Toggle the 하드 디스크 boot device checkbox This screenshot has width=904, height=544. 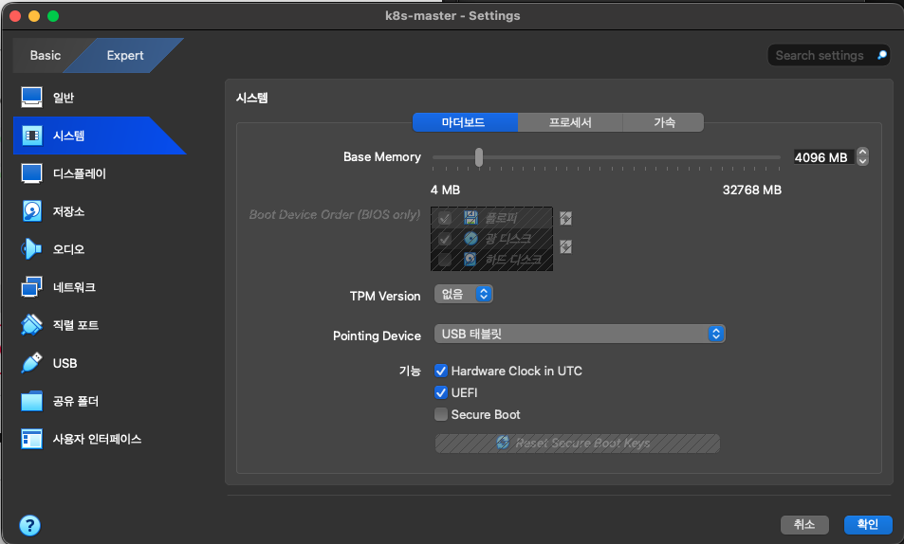(445, 260)
